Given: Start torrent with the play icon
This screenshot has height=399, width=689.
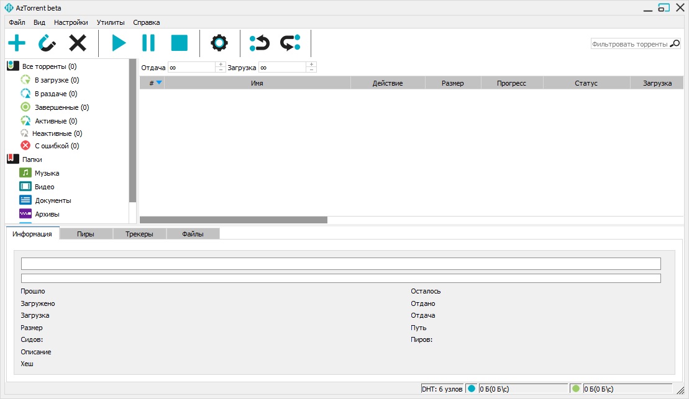Looking at the screenshot, I should point(119,43).
